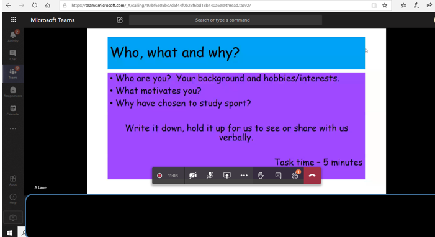Open the Activity notifications bell
This screenshot has height=237, width=435.
coord(13,36)
